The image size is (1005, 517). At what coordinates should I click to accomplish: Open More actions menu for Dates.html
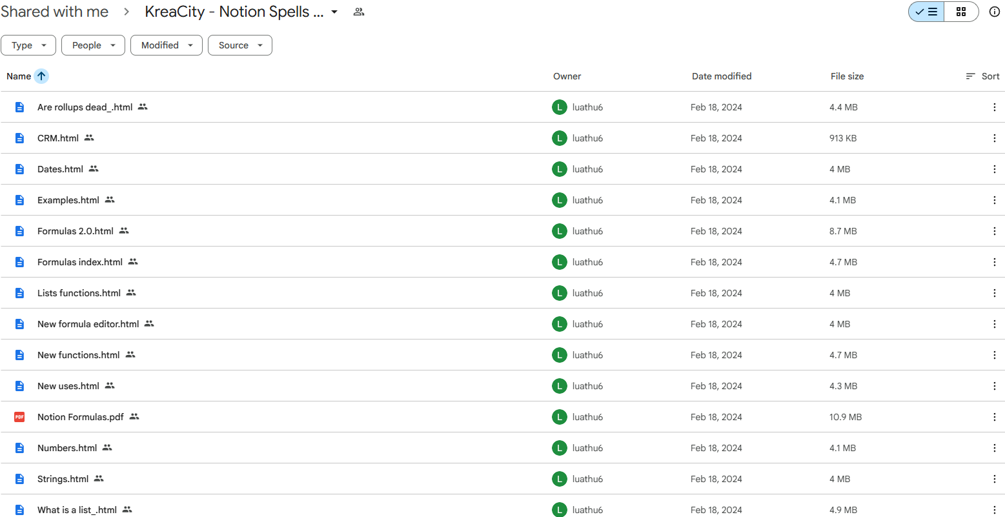point(994,169)
